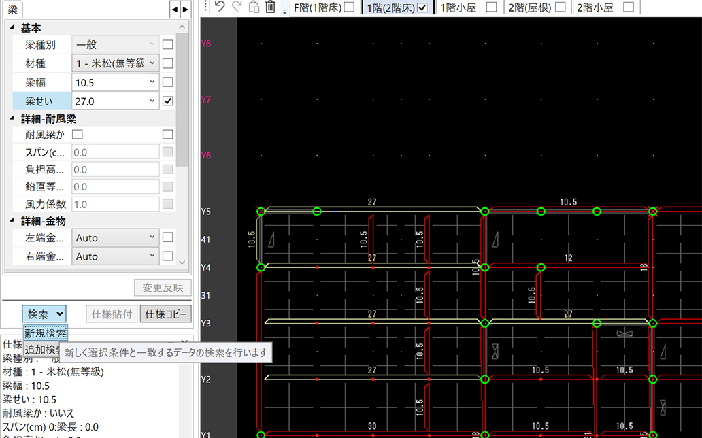The height and width of the screenshot is (438, 702).
Task: Click the left panel scroll arrow
Action: [x=174, y=10]
